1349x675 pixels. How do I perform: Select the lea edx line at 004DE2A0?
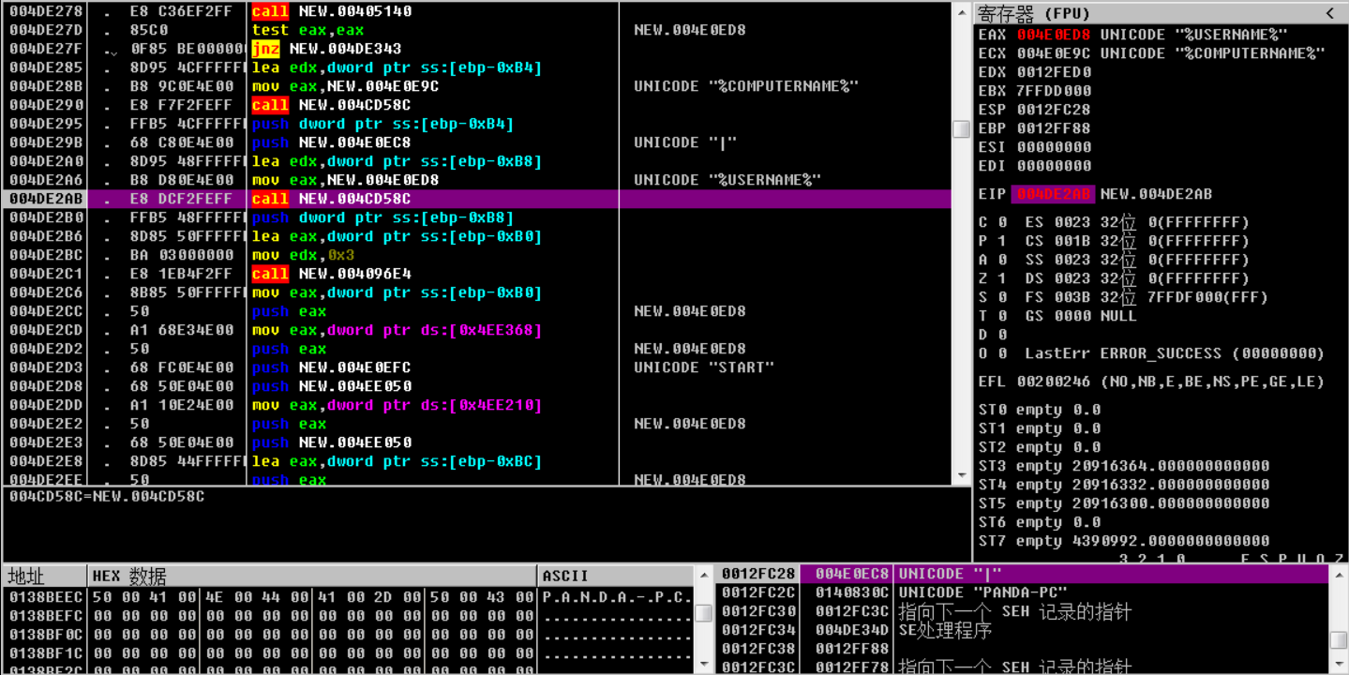coord(476,161)
